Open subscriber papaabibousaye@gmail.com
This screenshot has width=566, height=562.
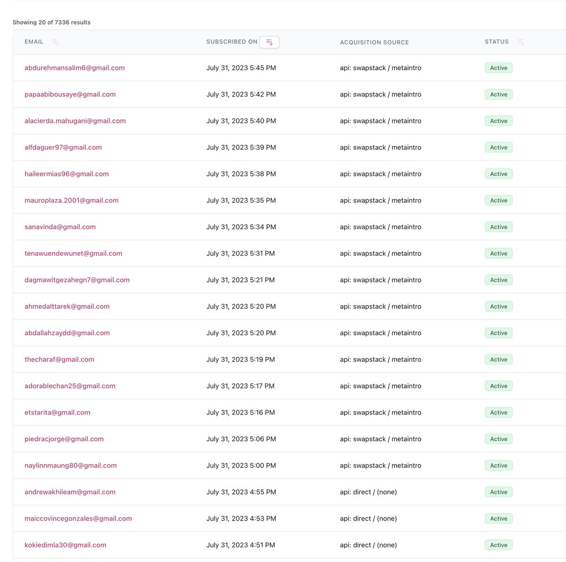(x=70, y=94)
